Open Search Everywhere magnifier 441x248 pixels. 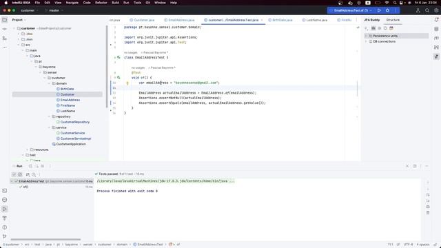(427, 10)
